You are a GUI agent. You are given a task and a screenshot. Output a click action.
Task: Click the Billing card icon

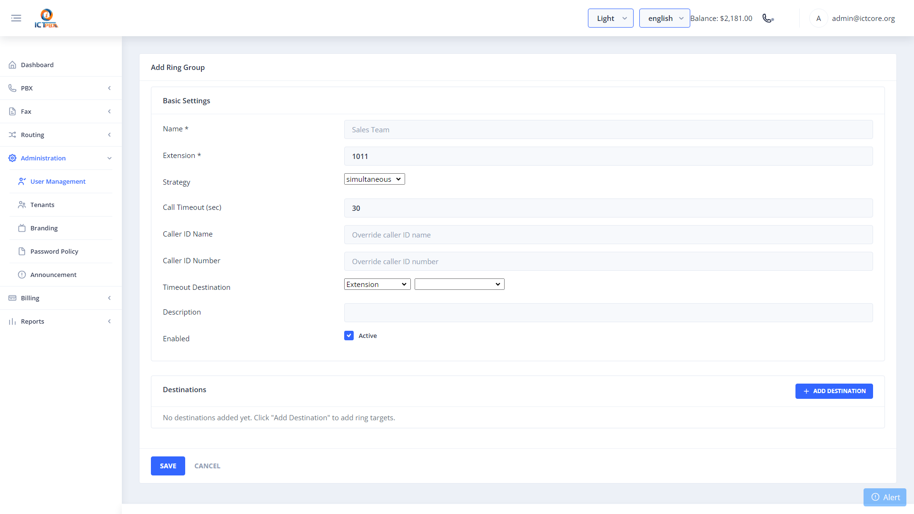click(12, 298)
